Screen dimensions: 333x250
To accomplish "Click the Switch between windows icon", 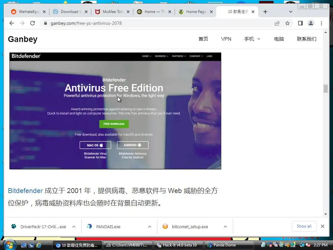I will pyautogui.click(x=31, y=245).
